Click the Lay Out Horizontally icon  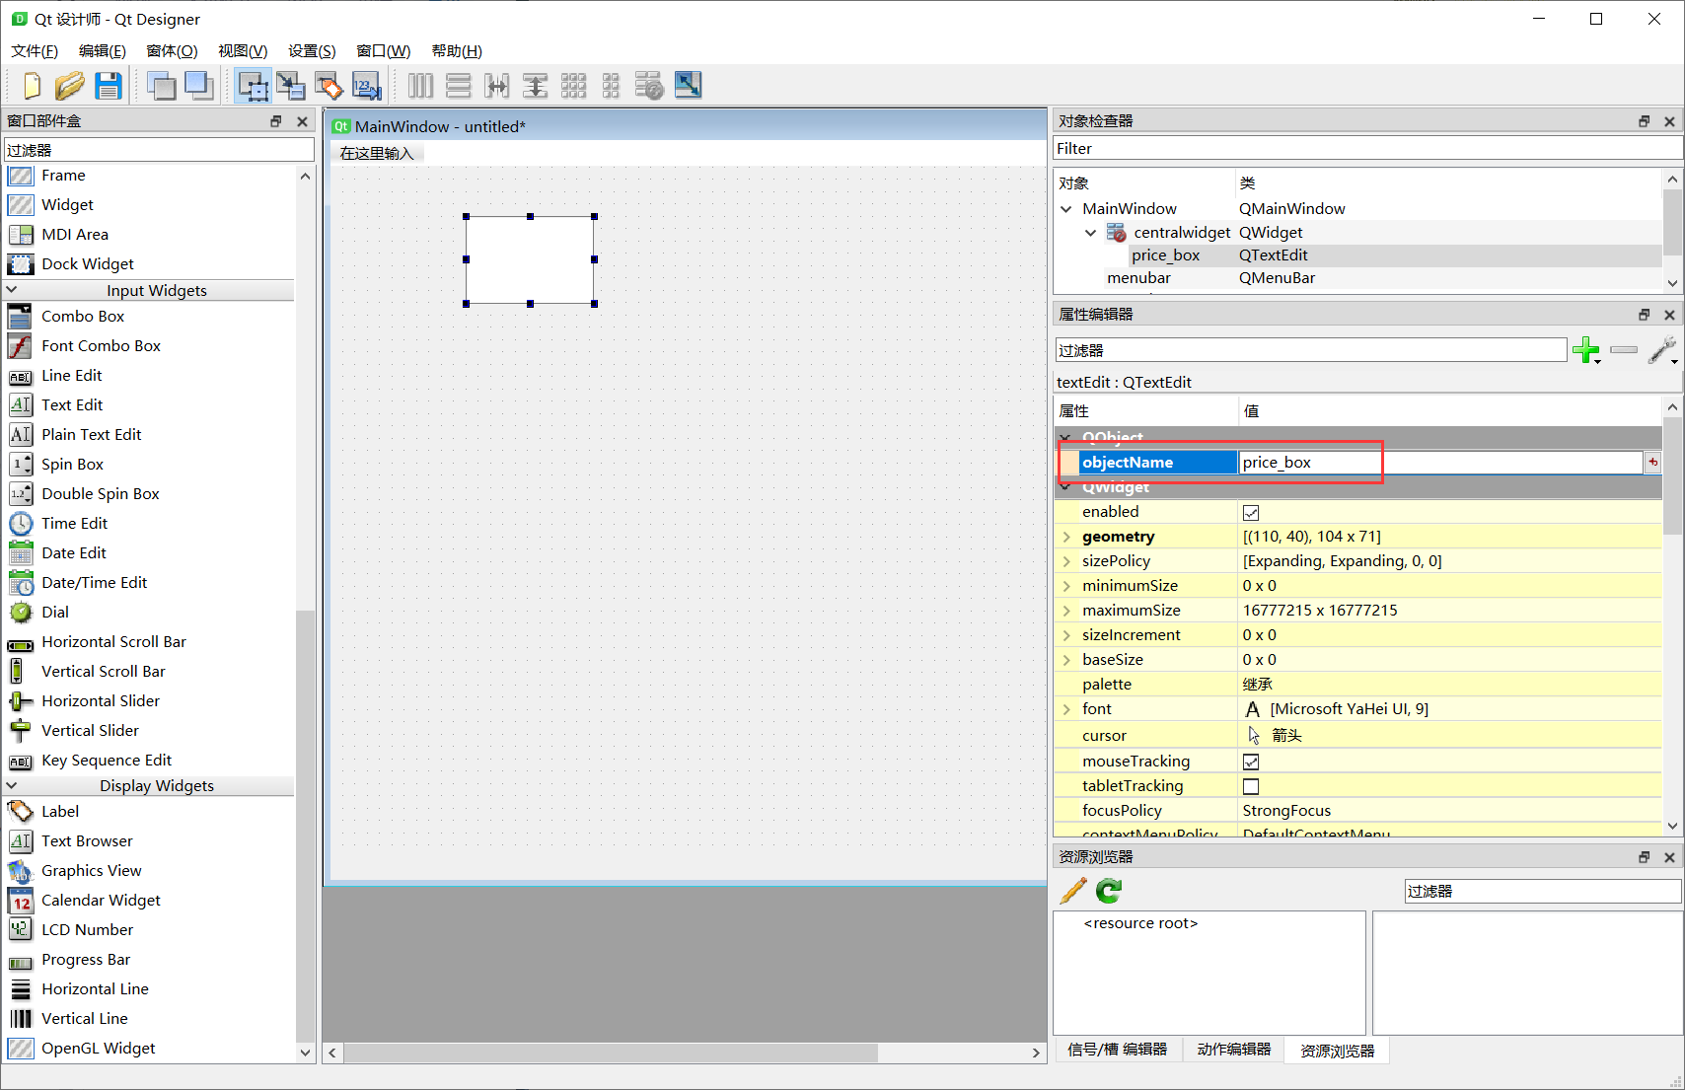(x=419, y=86)
